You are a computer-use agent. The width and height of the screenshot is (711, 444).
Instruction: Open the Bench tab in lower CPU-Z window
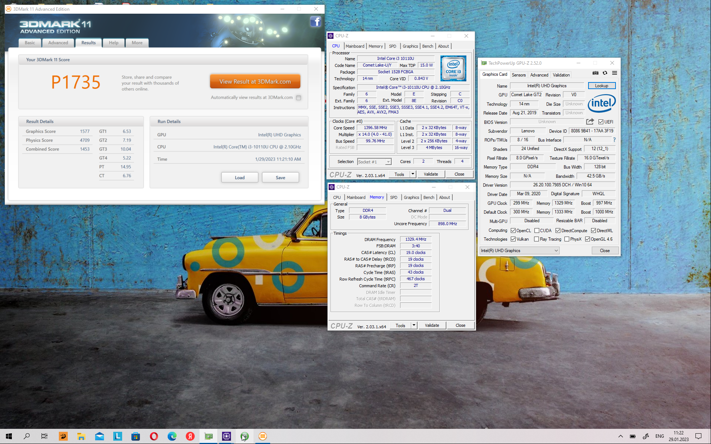click(429, 197)
